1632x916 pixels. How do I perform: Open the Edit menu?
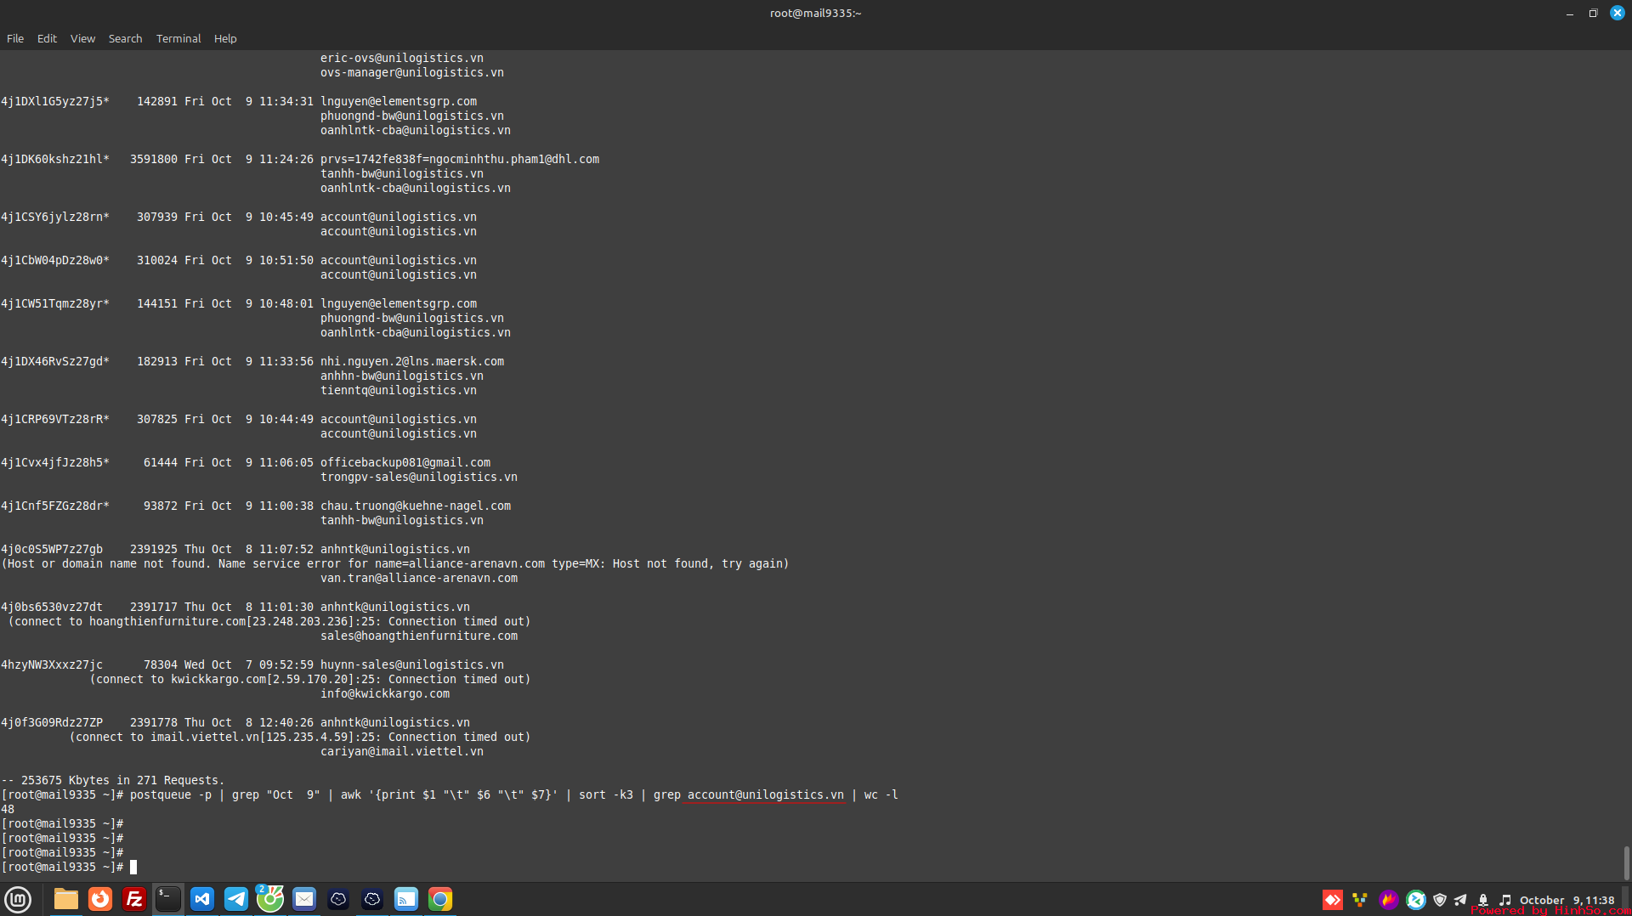[47, 38]
